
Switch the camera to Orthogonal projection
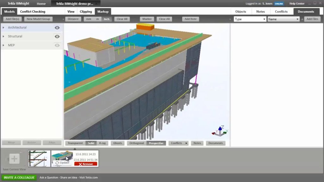tap(136, 143)
